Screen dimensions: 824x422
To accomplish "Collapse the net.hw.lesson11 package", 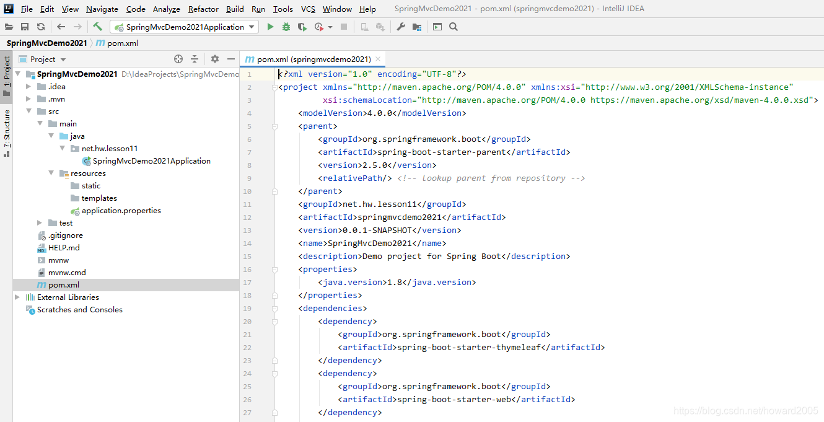I will coord(62,148).
